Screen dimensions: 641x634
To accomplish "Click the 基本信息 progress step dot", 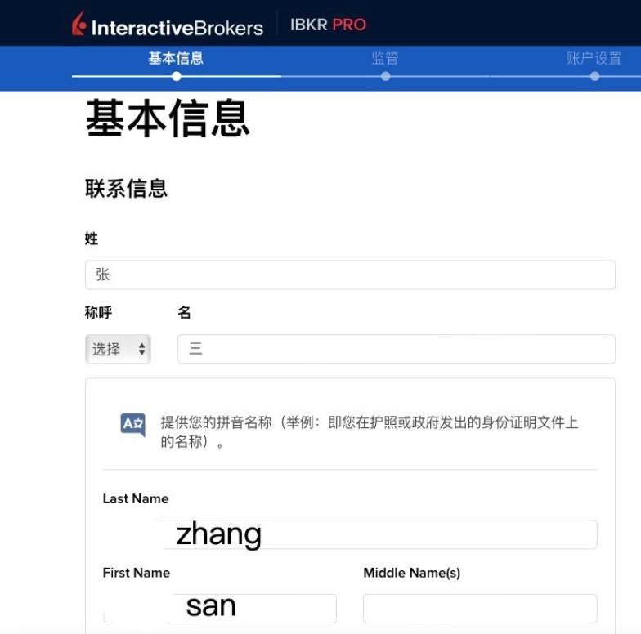I will pyautogui.click(x=177, y=77).
